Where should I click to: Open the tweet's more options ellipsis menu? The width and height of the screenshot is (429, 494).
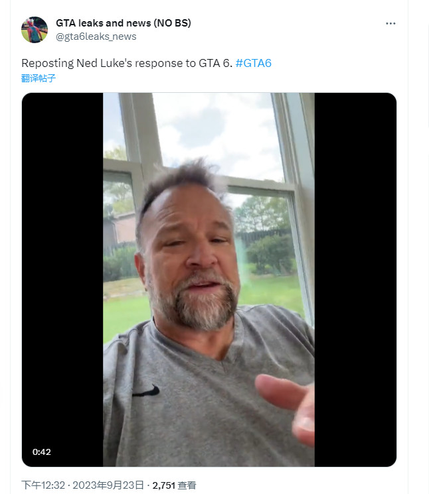[x=390, y=23]
